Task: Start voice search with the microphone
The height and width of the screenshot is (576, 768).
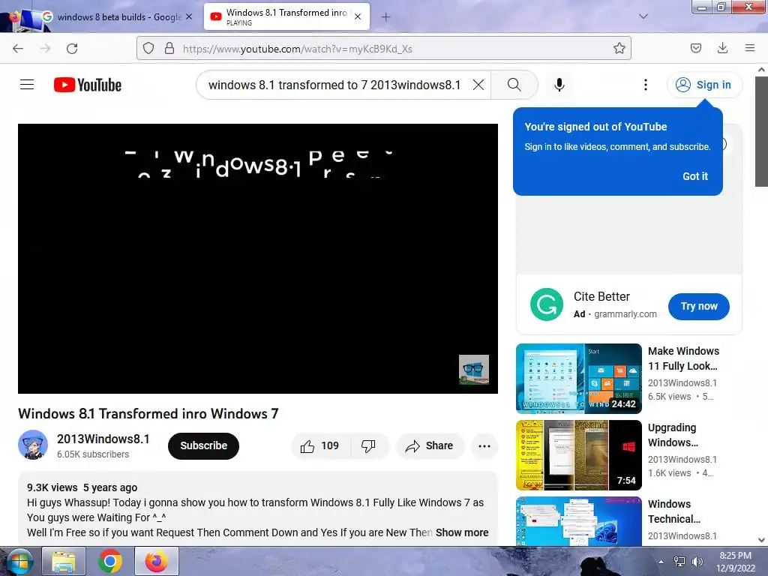Action: [559, 85]
